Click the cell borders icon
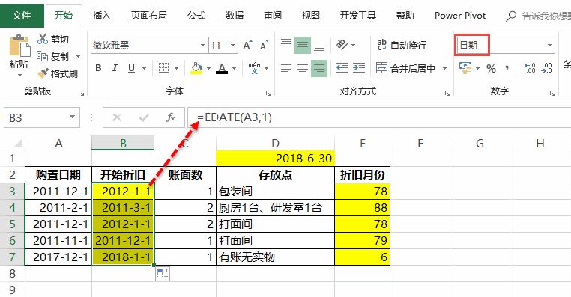The image size is (571, 297). click(164, 68)
